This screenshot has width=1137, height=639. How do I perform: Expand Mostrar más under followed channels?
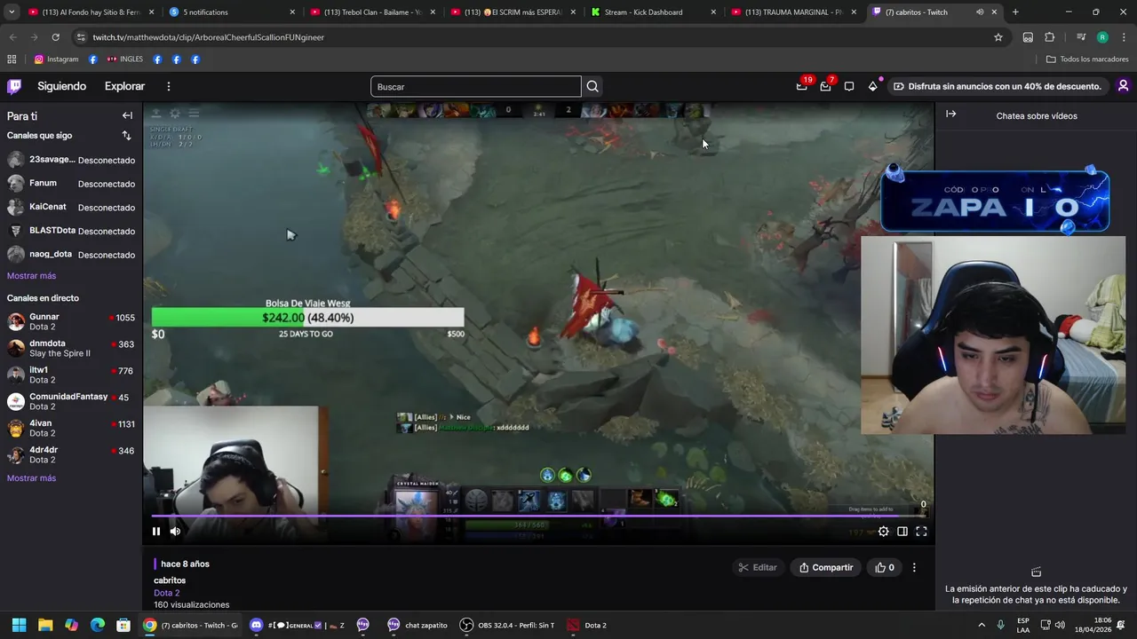coord(31,276)
